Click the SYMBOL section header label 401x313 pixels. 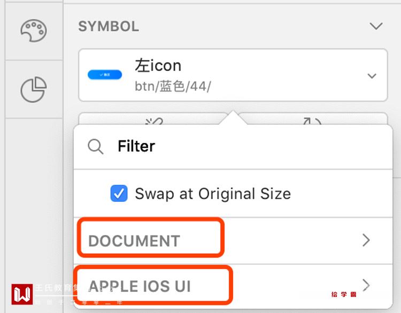(109, 26)
